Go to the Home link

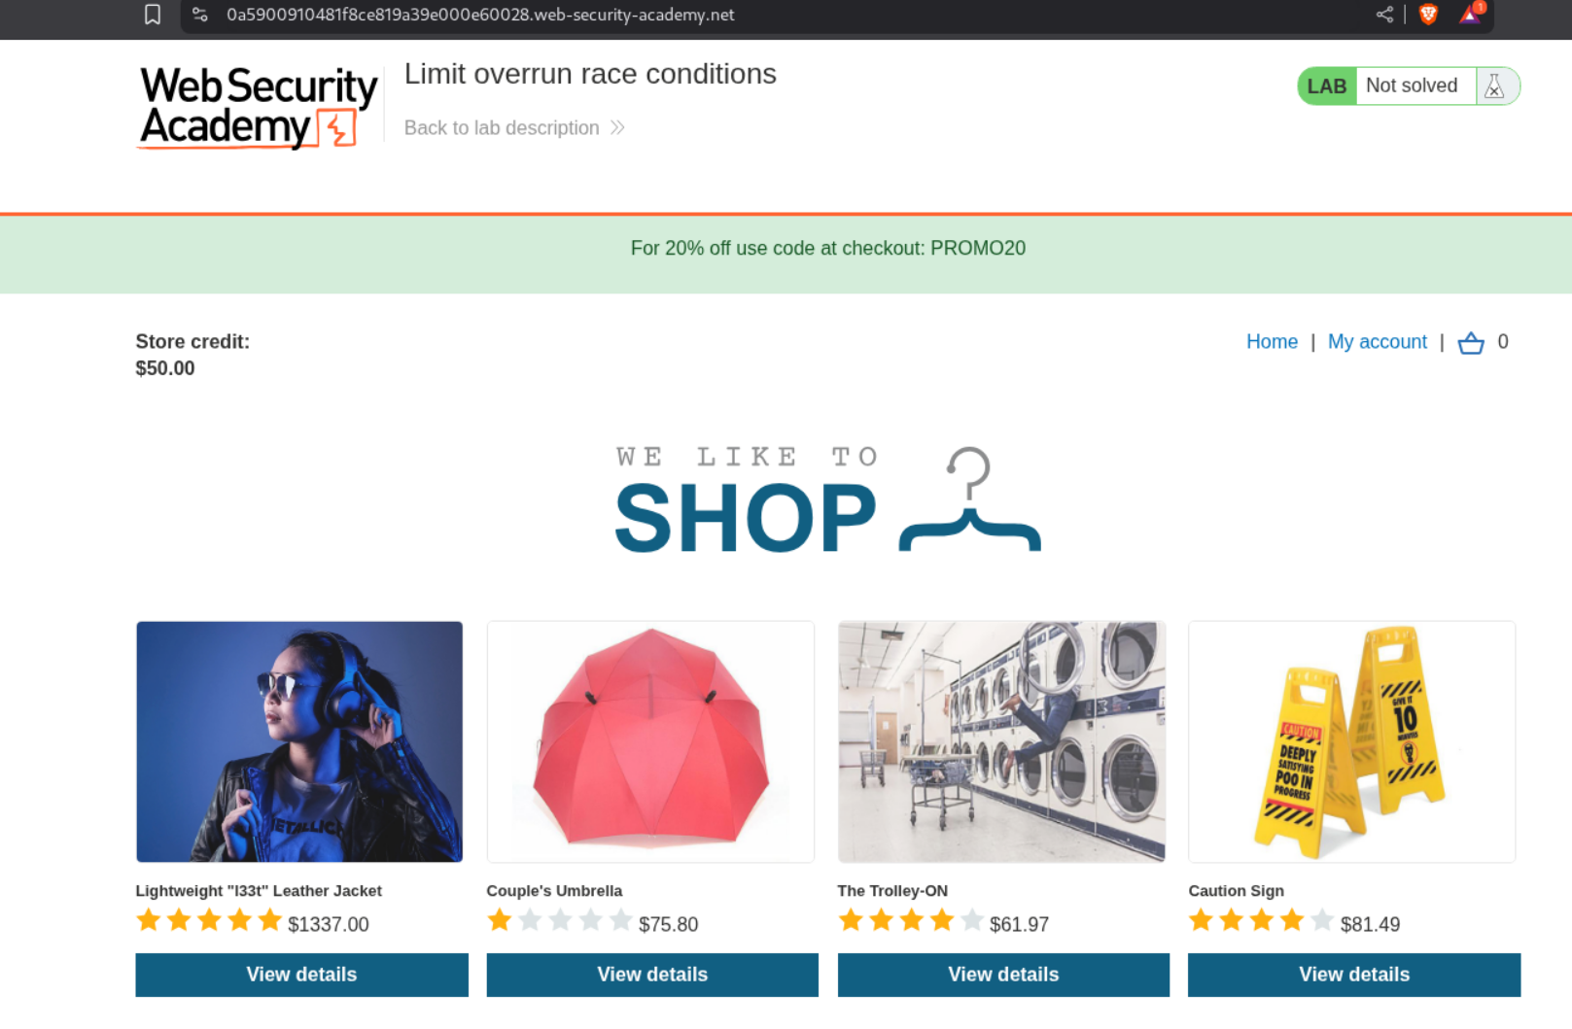(x=1272, y=342)
